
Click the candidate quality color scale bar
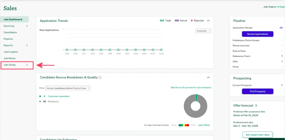pyautogui.click(x=184, y=125)
